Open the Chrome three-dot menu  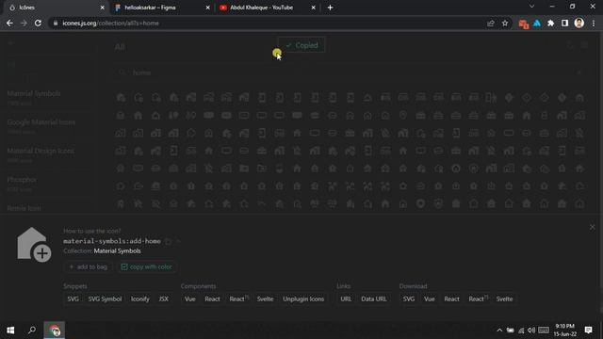click(594, 23)
